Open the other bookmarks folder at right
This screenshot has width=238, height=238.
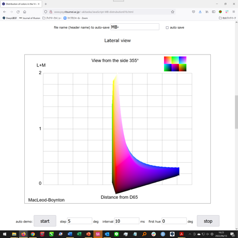[228, 18]
